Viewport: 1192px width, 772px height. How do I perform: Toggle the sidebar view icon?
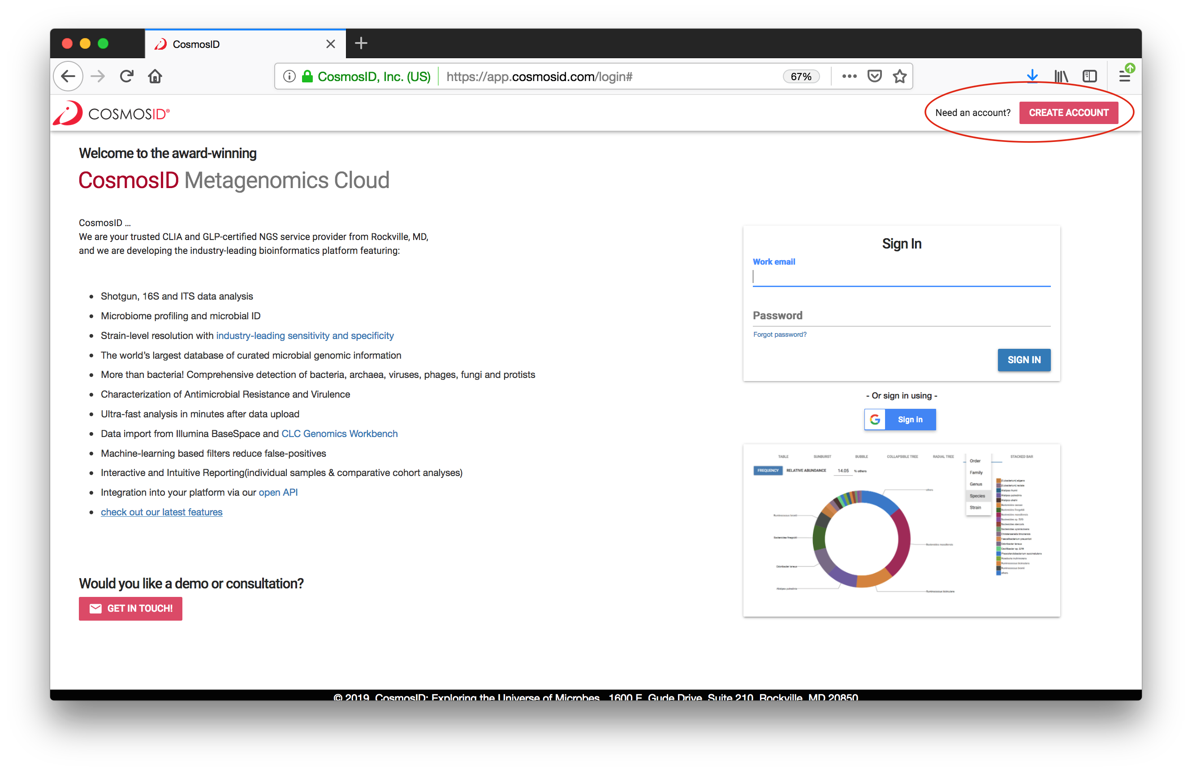pos(1089,76)
